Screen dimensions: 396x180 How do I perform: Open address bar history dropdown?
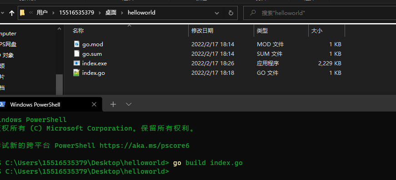point(217,13)
